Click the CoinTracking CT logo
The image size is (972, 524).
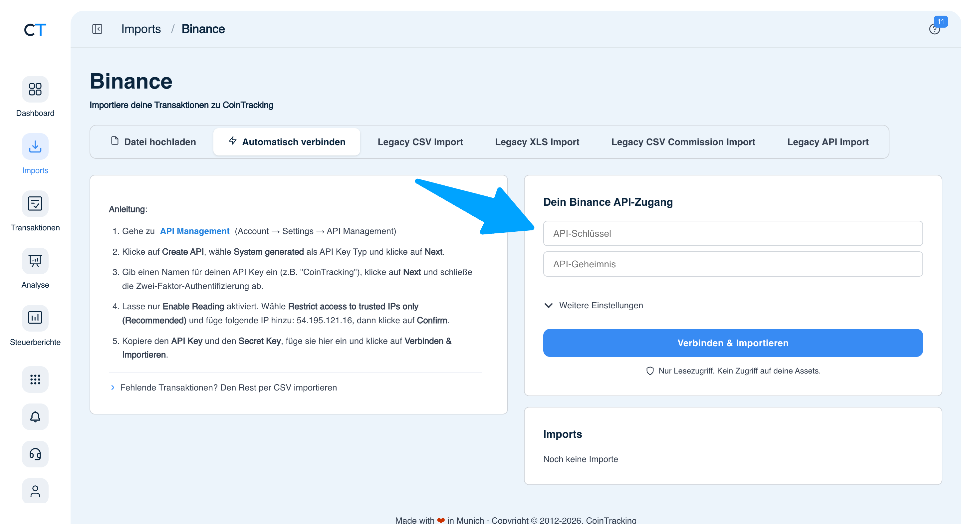35,30
